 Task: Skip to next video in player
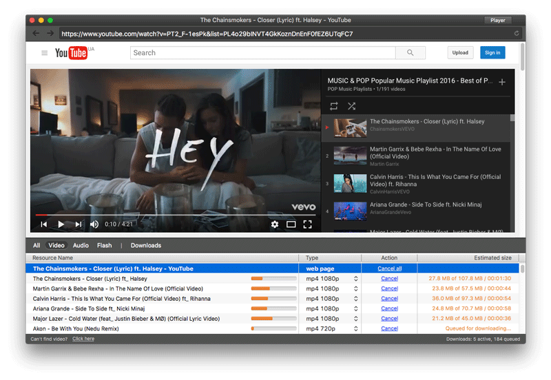79,224
